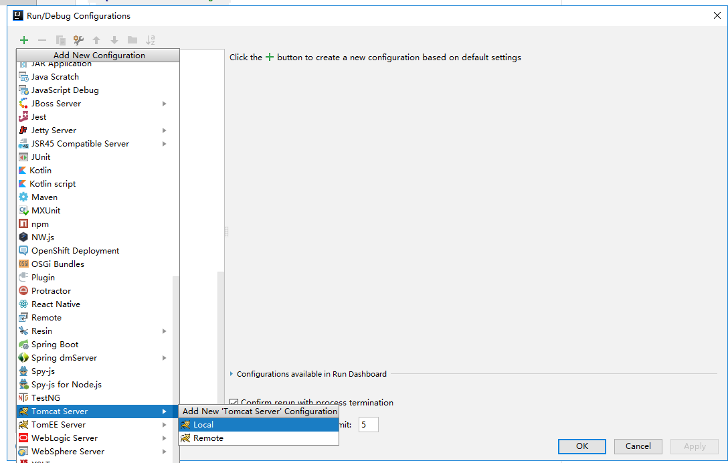728x463 pixels.
Task: Click the OSGi Bundles icon
Action: pyautogui.click(x=23, y=264)
